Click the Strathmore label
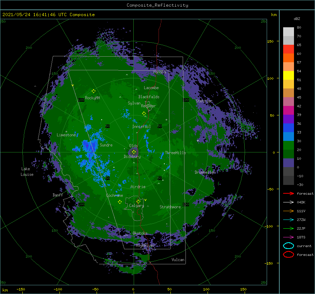315x294 pixels. 170,207
